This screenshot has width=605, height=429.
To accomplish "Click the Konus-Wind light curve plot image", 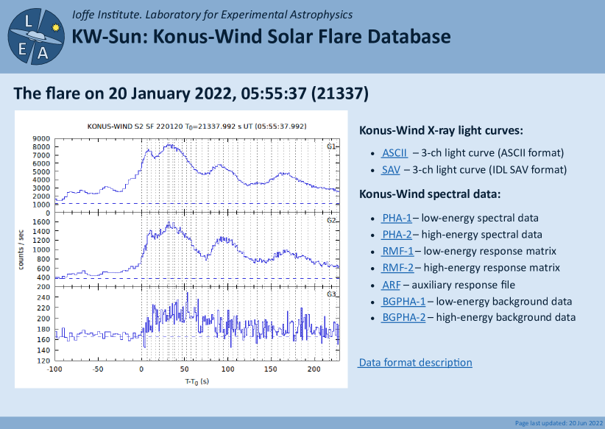I will 181,249.
